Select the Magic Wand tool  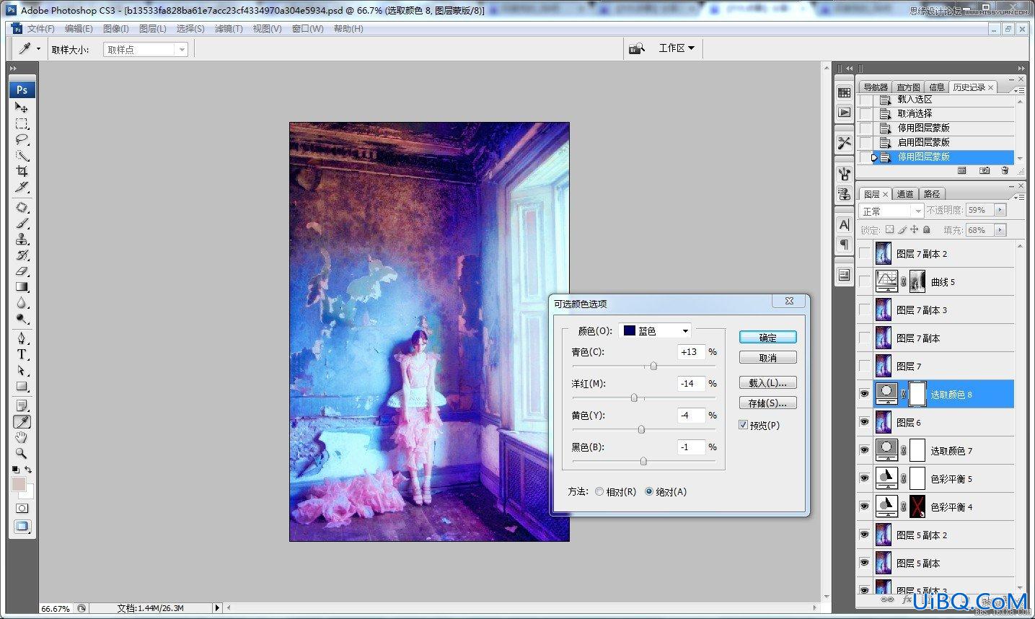click(22, 155)
